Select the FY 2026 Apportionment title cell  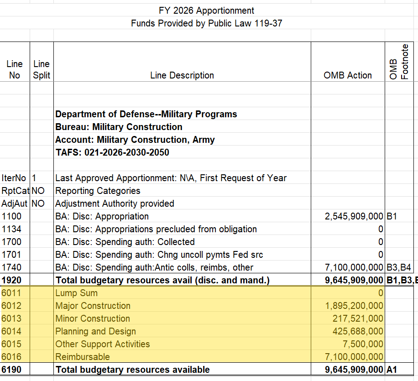(209, 10)
